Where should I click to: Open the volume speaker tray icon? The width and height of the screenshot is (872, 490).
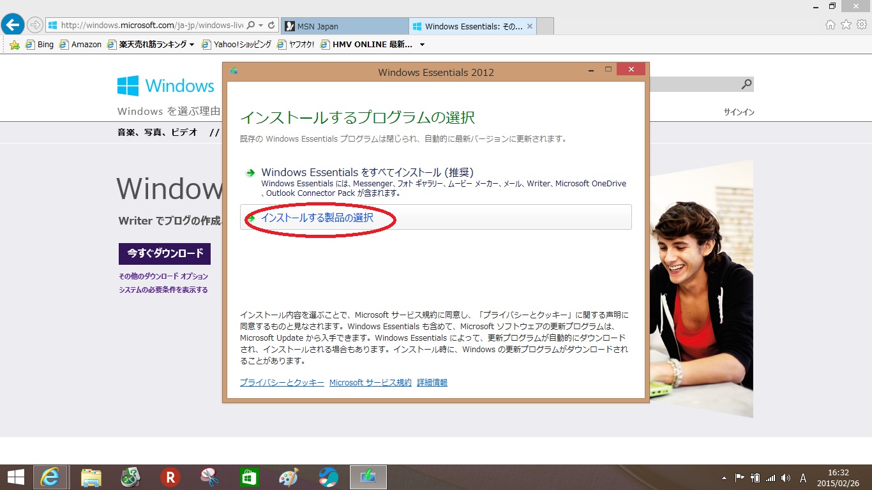click(x=786, y=477)
